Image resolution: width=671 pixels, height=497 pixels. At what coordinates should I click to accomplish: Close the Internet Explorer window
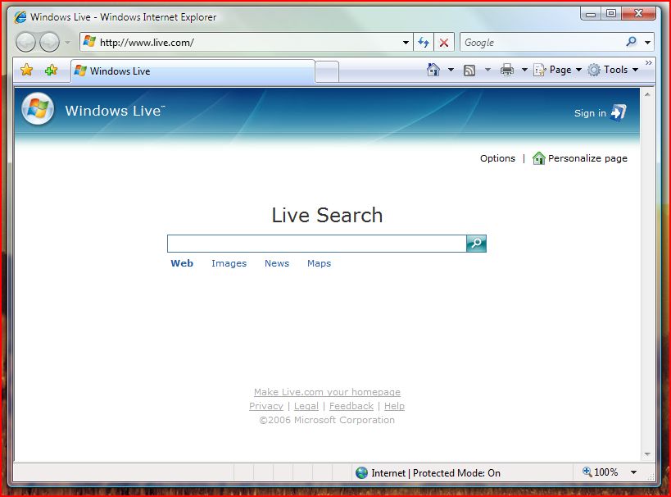(638, 14)
